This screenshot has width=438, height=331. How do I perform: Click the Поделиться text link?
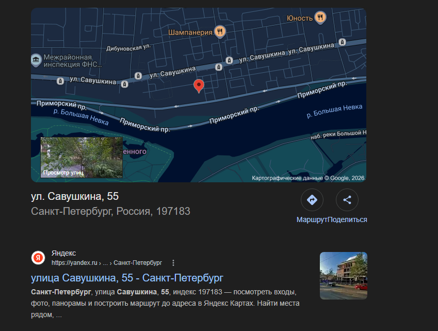point(347,219)
